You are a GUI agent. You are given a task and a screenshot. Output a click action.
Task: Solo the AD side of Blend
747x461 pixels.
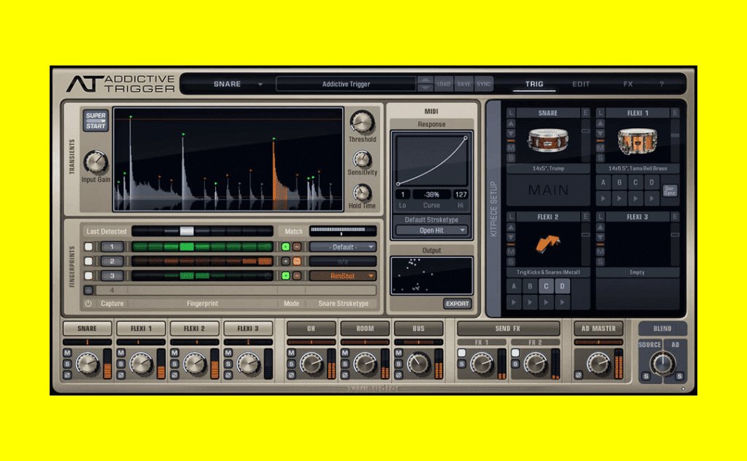pos(679,377)
